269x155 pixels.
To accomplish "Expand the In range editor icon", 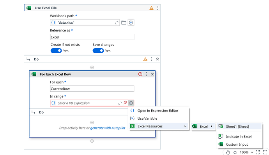I will tap(120, 103).
